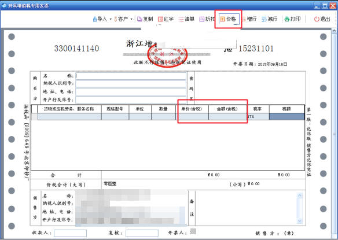The width and height of the screenshot is (338, 240).
Task: Click the 单位 column header
Action: (140, 109)
